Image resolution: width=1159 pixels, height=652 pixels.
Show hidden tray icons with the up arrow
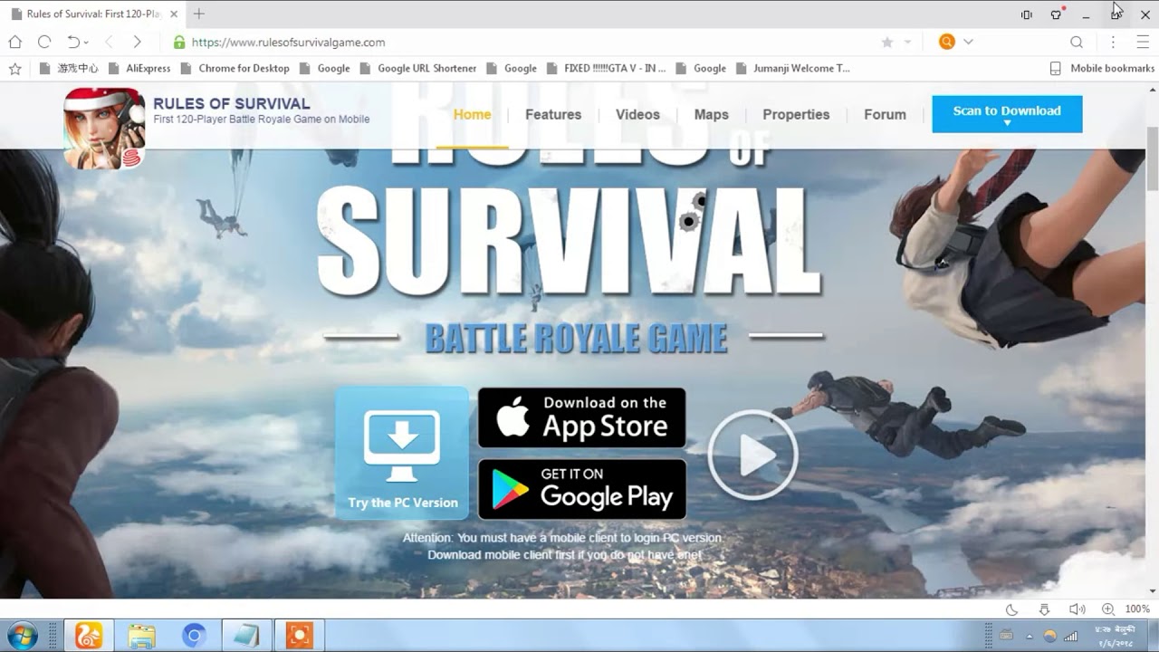click(1030, 636)
